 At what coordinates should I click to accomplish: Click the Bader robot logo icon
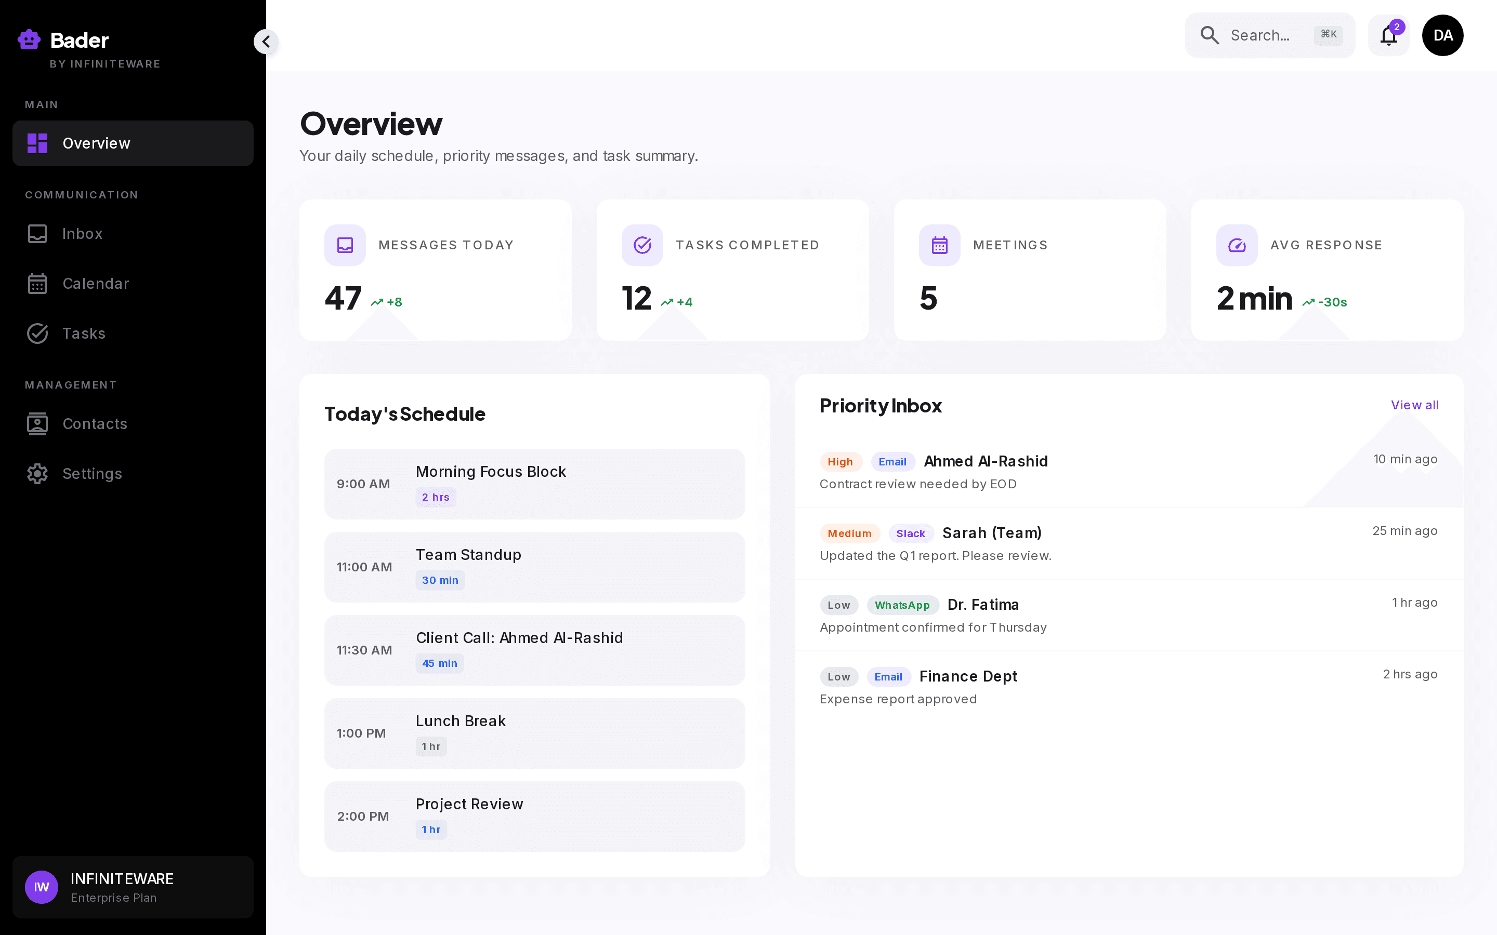(29, 39)
